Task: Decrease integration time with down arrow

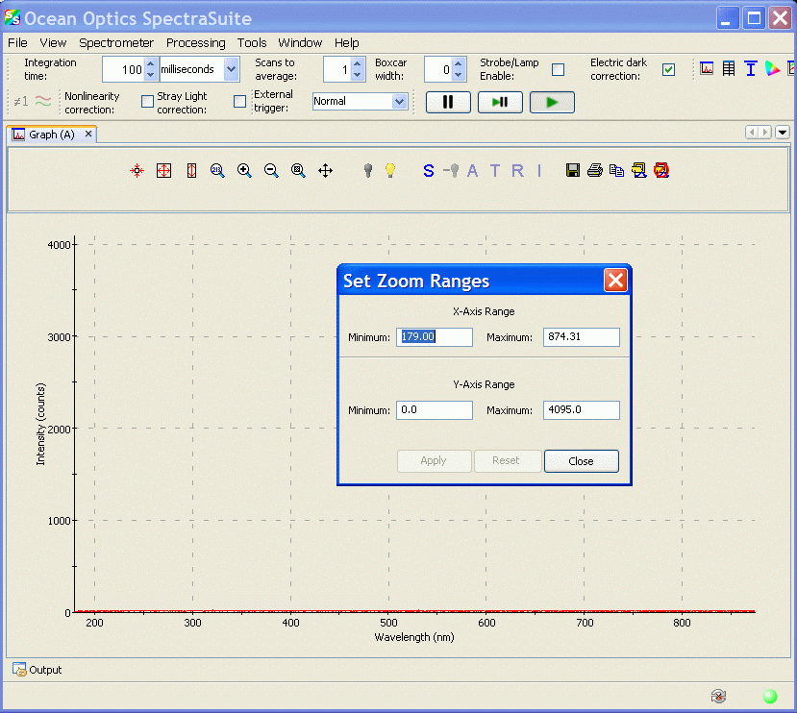Action: tap(150, 75)
